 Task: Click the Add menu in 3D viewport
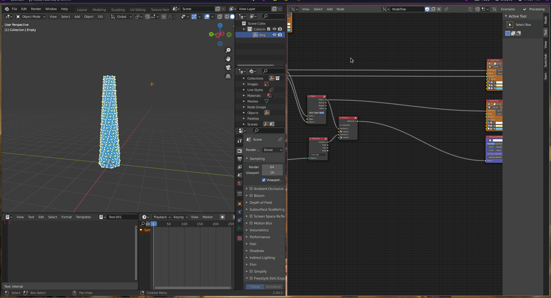pos(77,17)
